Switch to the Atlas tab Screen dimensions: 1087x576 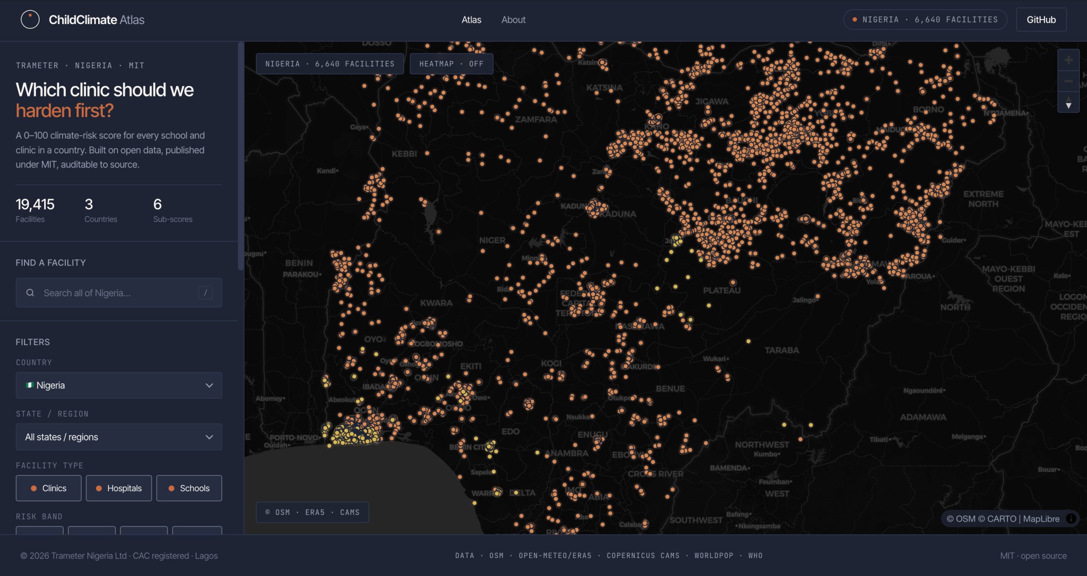pos(471,20)
